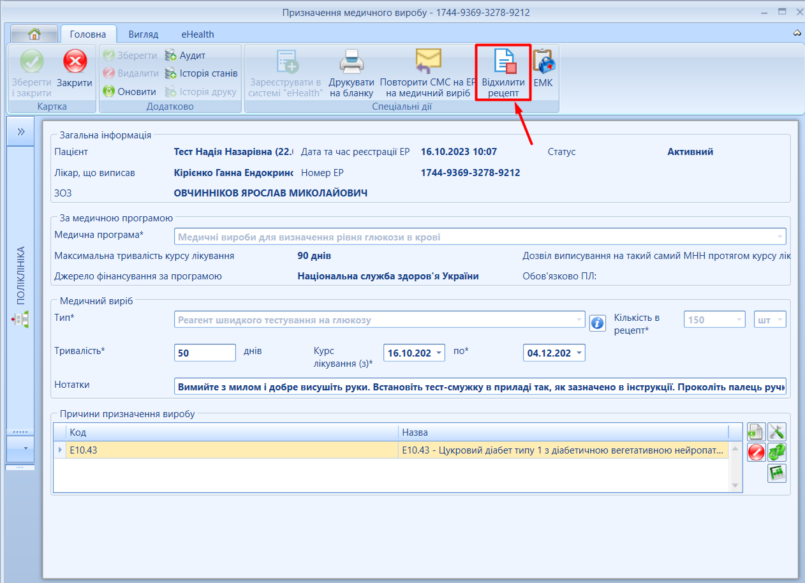Select the E10.43 code cell
Viewport: 805px width, 583px height.
click(232, 450)
